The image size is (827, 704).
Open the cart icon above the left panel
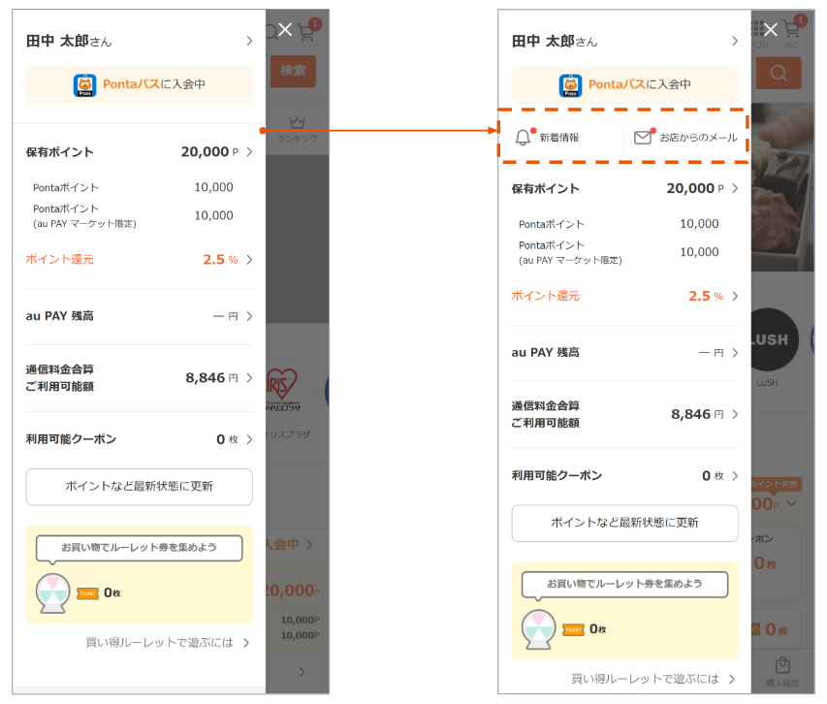(307, 32)
